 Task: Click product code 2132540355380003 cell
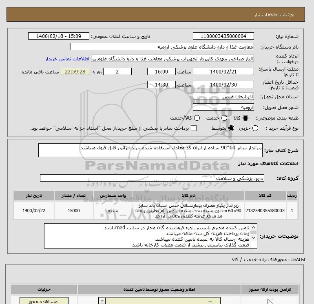tap(265, 211)
